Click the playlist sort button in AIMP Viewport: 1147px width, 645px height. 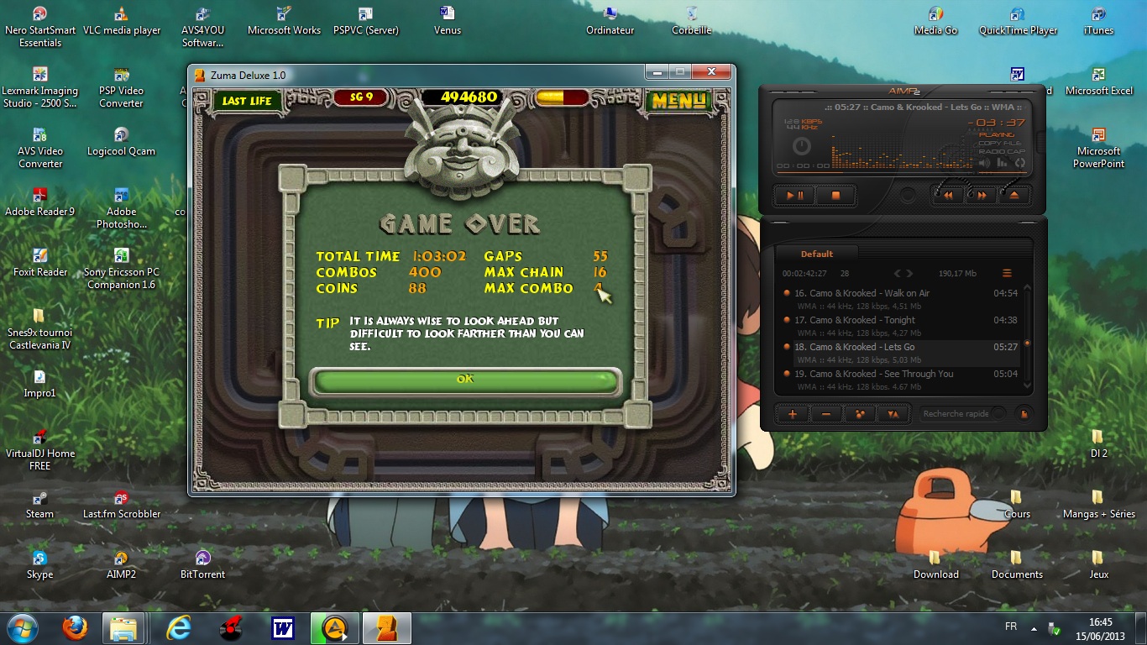point(893,414)
